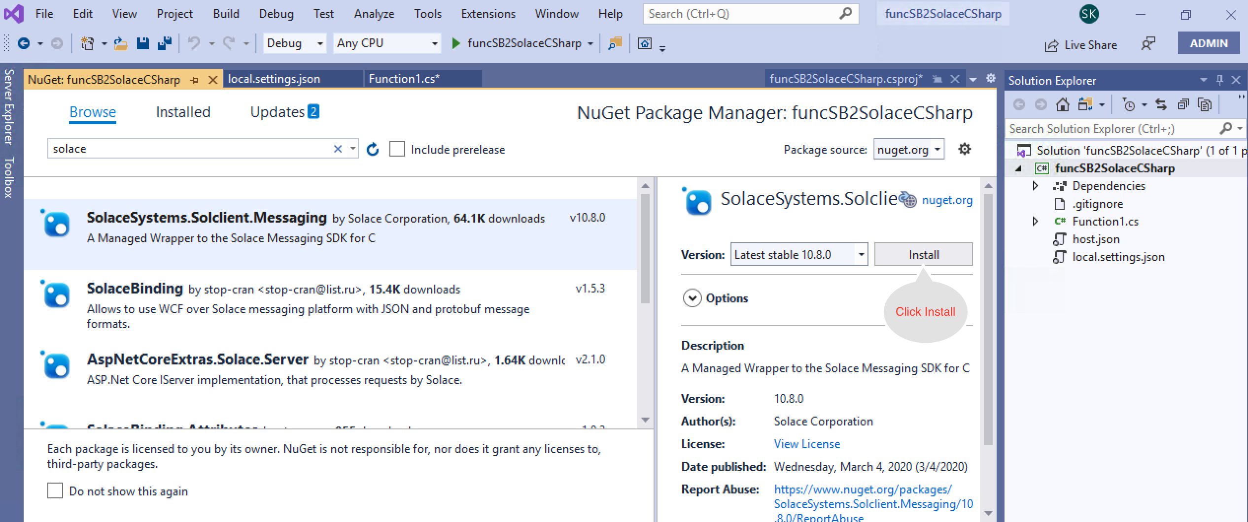Open the Extensions menu

(488, 14)
